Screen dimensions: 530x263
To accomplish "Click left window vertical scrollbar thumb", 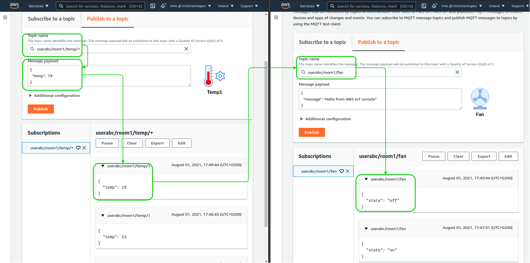I will click(266, 144).
